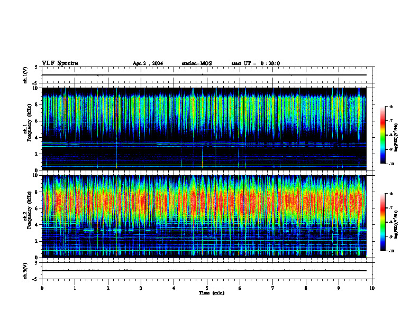
Task: Click the -6 label on ch.1 color bar
Action: (390, 106)
